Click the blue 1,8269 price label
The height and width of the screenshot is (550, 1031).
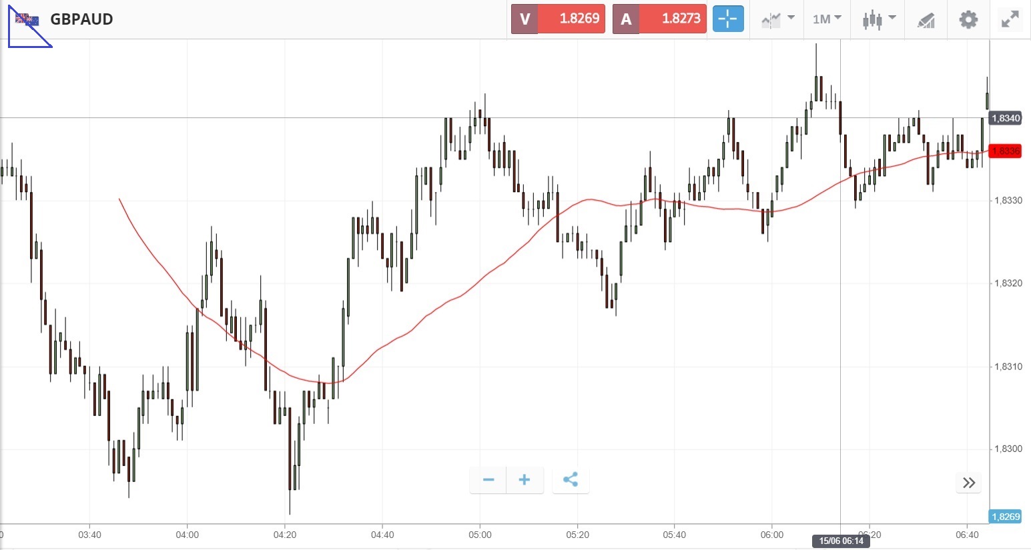[1005, 517]
